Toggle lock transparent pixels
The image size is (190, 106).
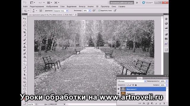[128, 85]
